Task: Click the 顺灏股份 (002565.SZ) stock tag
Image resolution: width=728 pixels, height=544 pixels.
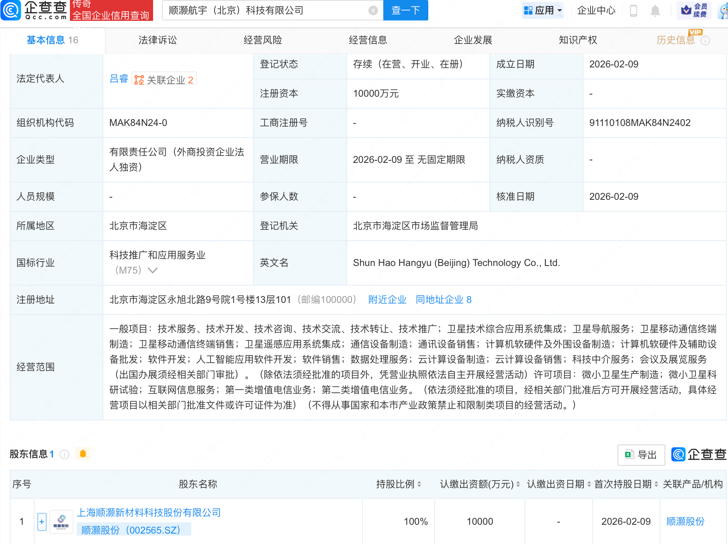Action: (x=134, y=530)
